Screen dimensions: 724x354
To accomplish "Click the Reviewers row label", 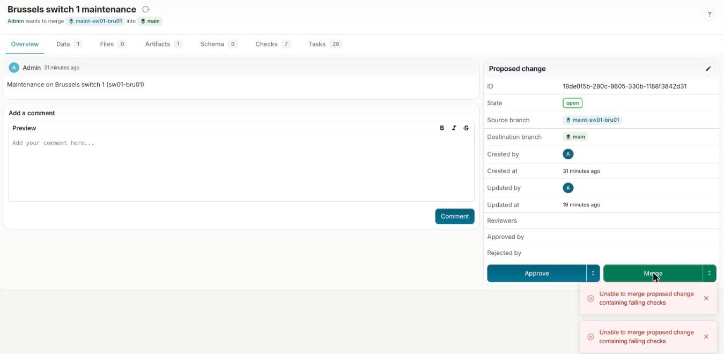I will pyautogui.click(x=502, y=220).
